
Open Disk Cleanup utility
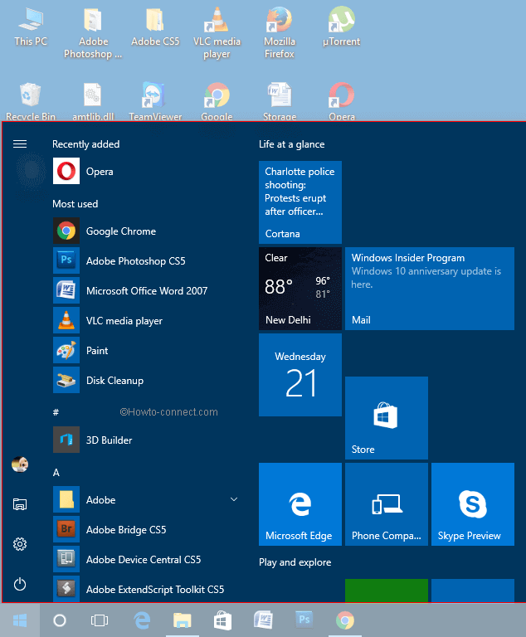pyautogui.click(x=146, y=380)
